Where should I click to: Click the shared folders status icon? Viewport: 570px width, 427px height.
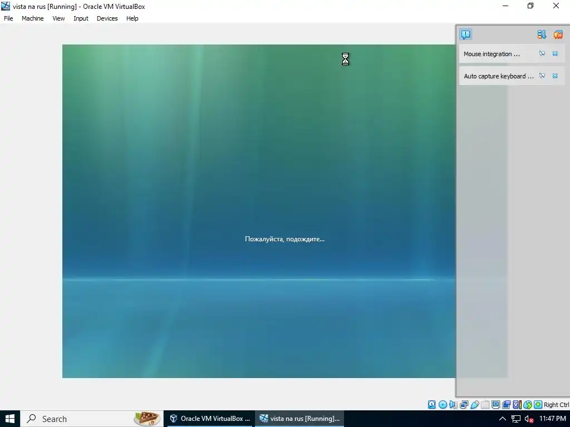[485, 405]
